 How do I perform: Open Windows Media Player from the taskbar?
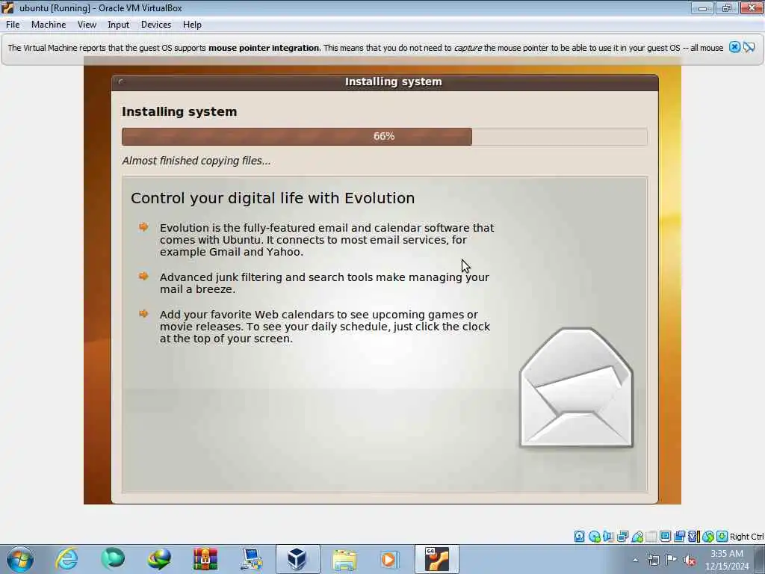point(390,559)
